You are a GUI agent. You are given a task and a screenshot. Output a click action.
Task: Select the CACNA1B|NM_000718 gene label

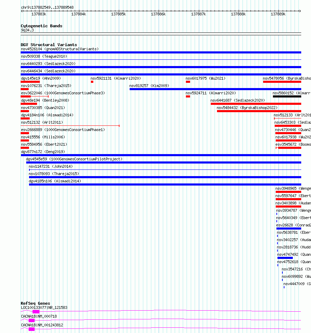[39, 317]
